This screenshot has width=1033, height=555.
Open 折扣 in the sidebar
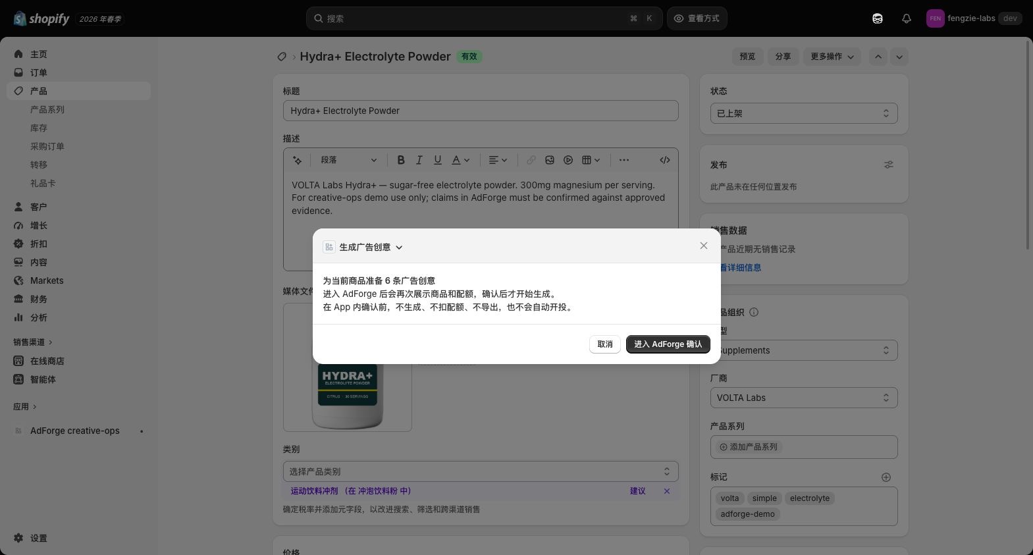tap(79, 244)
